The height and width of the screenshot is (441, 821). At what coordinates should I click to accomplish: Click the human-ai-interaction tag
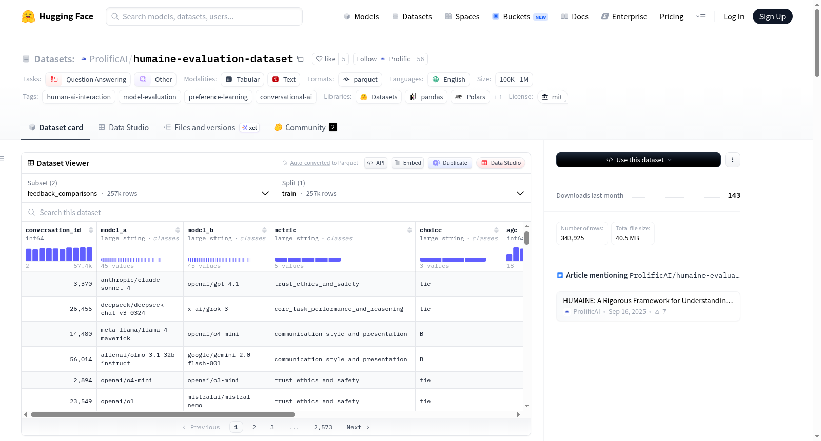coord(79,97)
